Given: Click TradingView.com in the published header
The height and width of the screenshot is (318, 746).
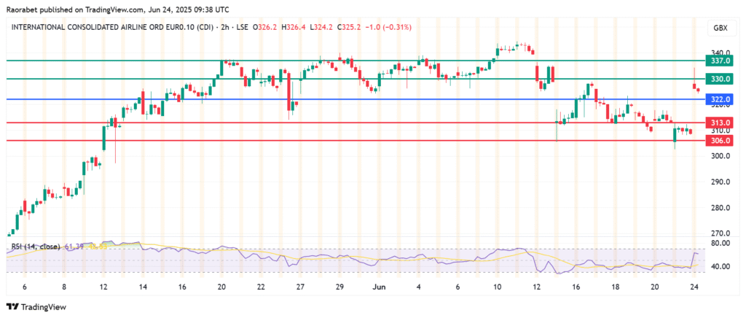Looking at the screenshot, I should click(x=114, y=10).
